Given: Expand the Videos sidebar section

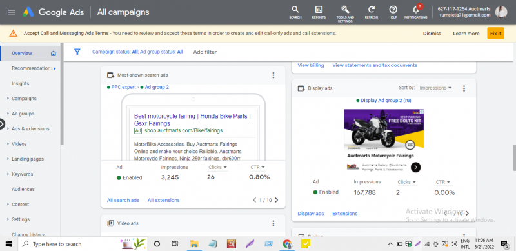Looking at the screenshot, I should coord(8,144).
